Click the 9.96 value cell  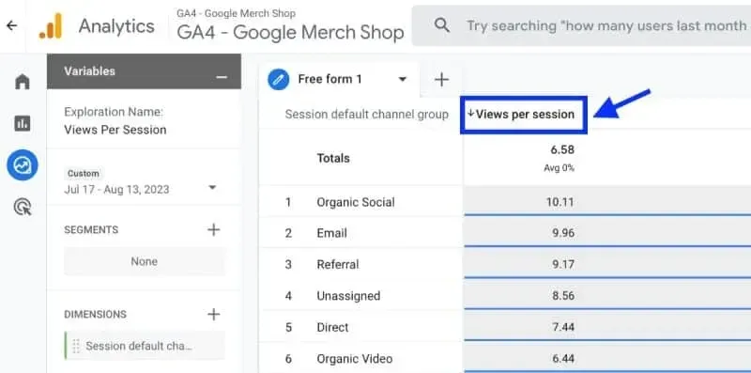[x=562, y=233]
